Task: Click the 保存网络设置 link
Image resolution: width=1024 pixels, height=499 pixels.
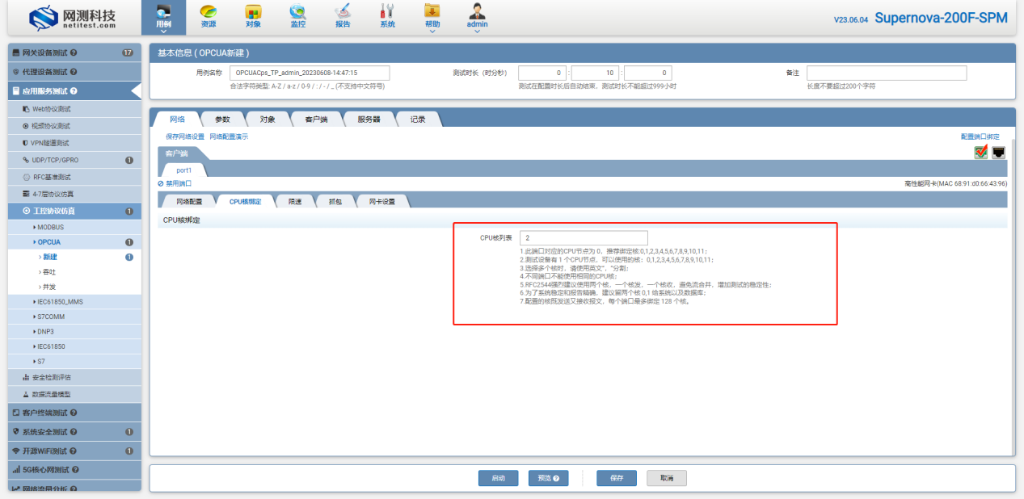Action: (185, 136)
